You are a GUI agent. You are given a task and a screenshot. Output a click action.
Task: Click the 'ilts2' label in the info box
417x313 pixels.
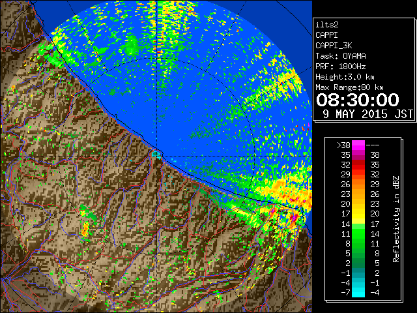pyautogui.click(x=327, y=25)
